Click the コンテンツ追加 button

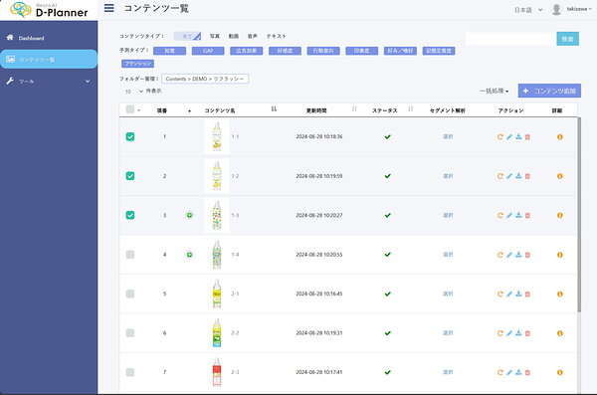549,91
